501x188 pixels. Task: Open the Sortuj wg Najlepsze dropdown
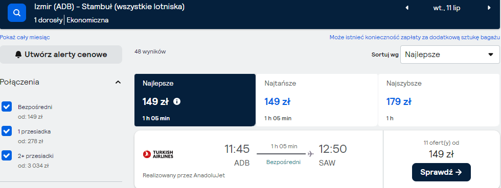(450, 55)
